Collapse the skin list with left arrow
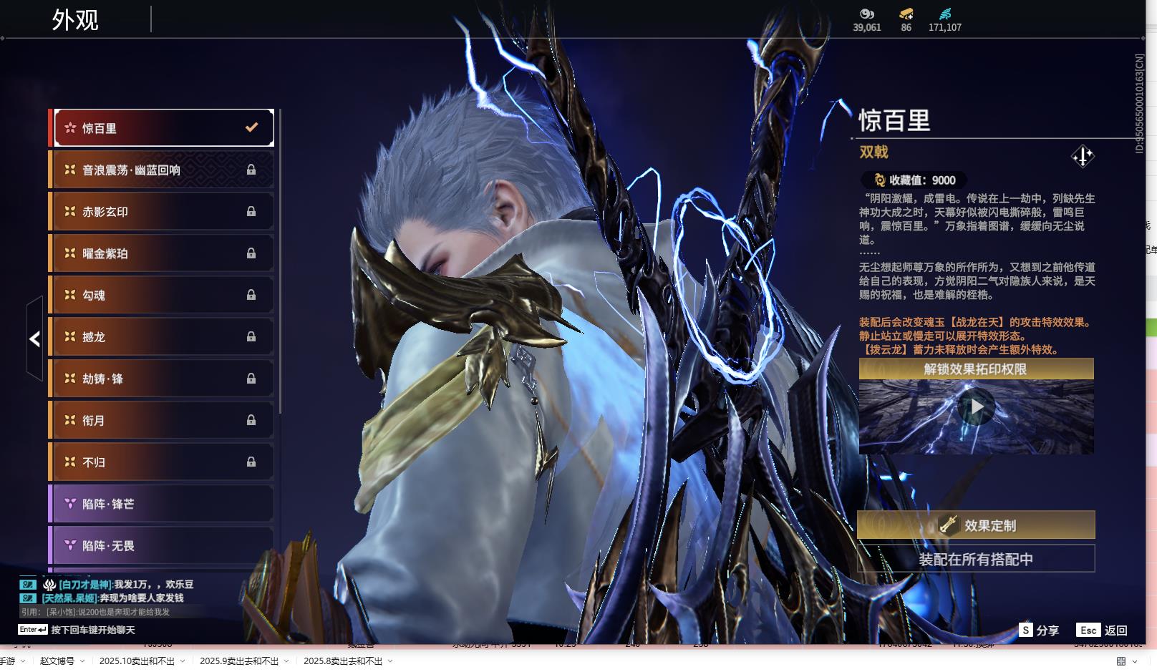The height and width of the screenshot is (672, 1157). 34,339
